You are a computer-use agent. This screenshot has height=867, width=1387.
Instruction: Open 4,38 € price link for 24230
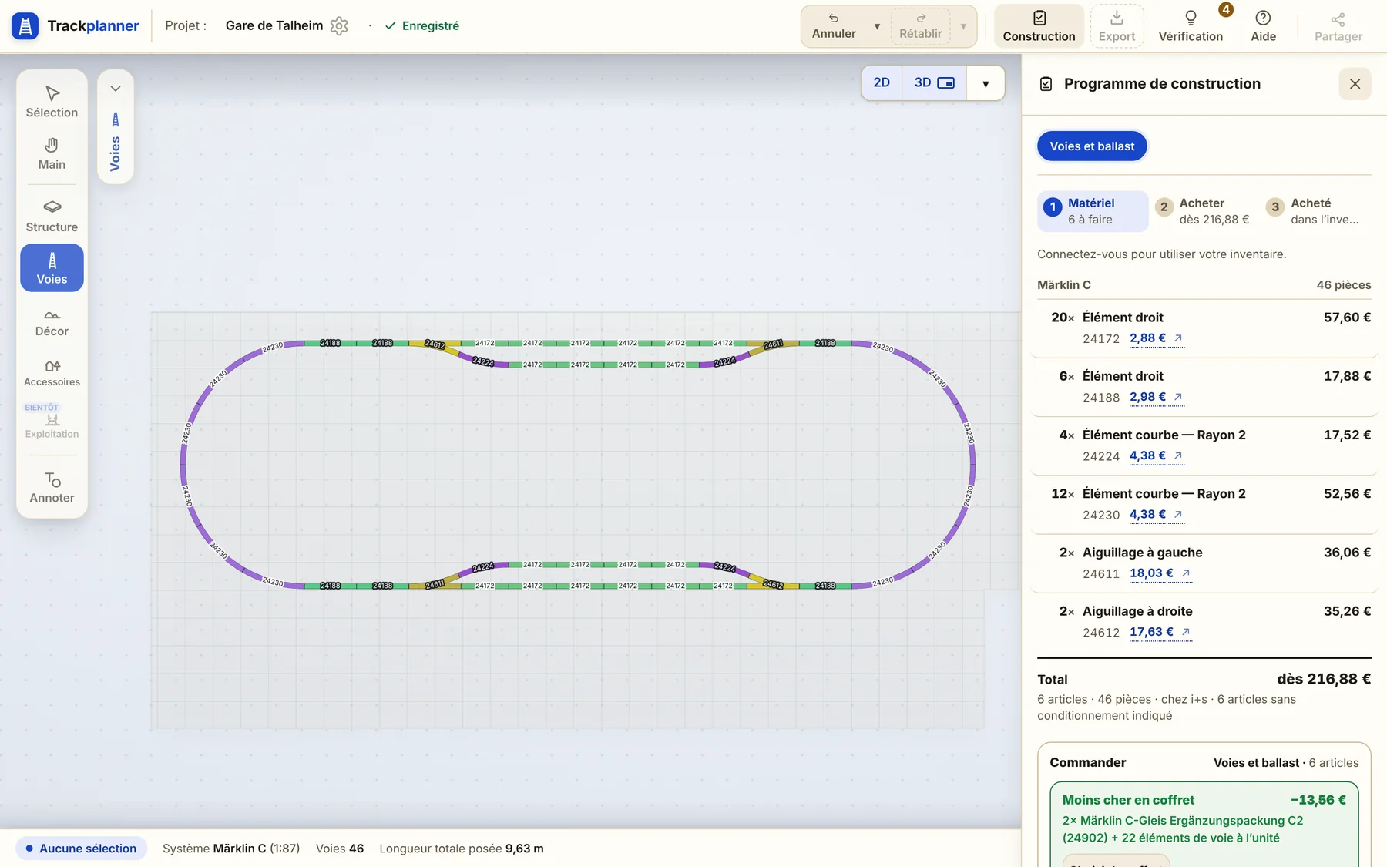pyautogui.click(x=1156, y=514)
